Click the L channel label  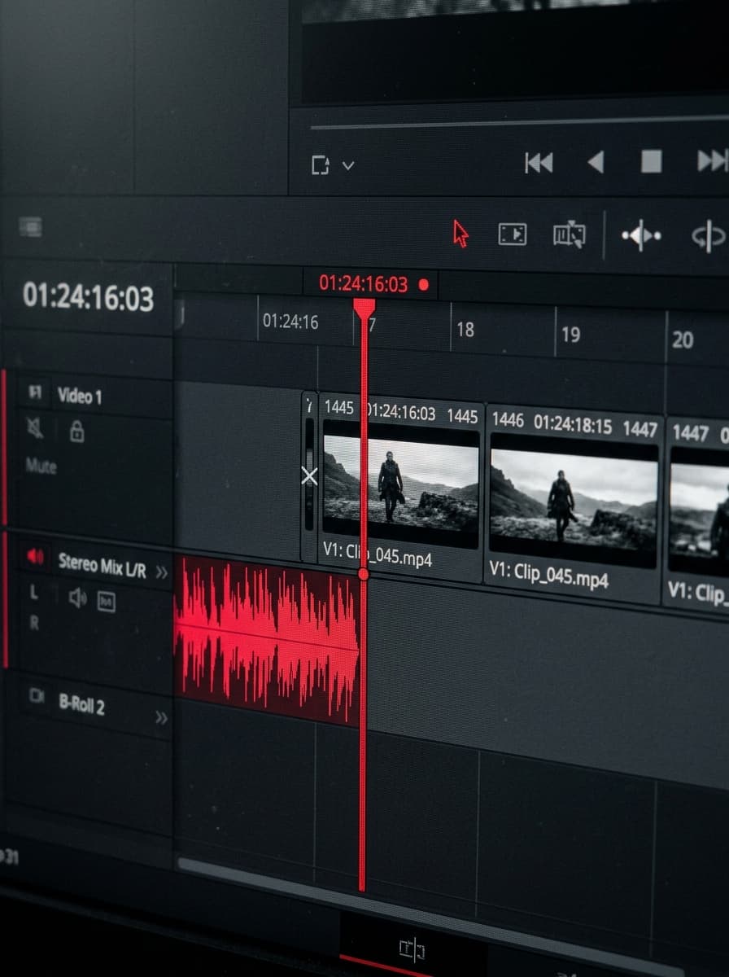(x=33, y=593)
